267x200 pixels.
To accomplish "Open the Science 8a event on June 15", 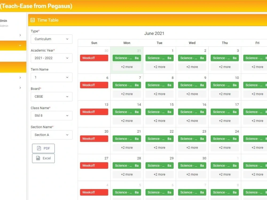I will click(x=159, y=112).
